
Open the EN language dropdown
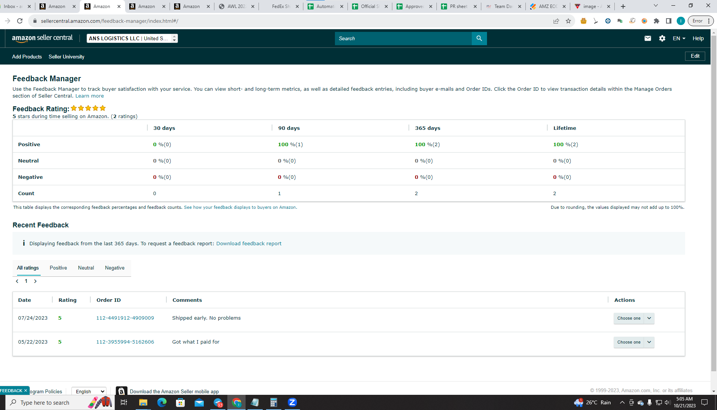click(x=679, y=38)
